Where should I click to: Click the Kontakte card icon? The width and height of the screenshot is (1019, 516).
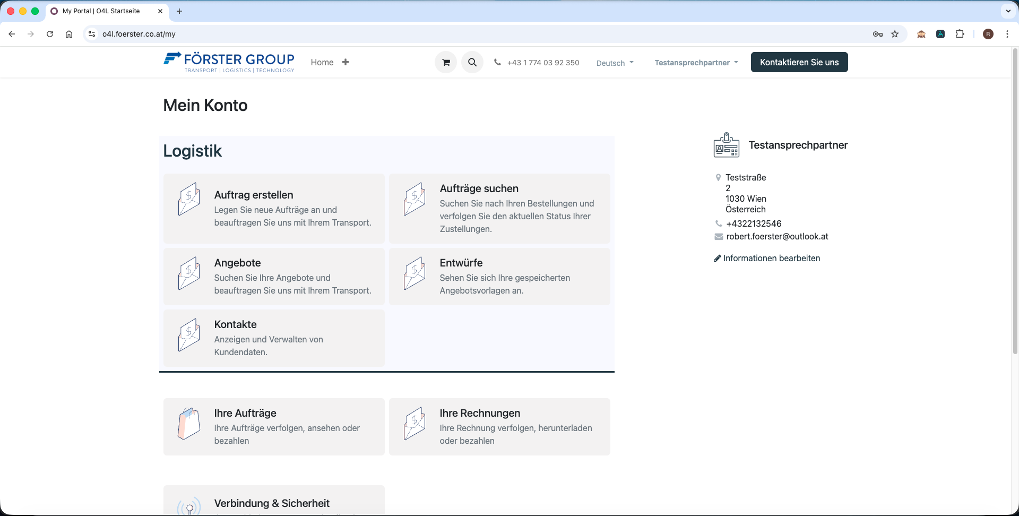click(x=189, y=335)
